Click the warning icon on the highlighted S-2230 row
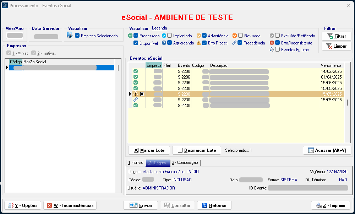355x214 pixels. point(135,94)
